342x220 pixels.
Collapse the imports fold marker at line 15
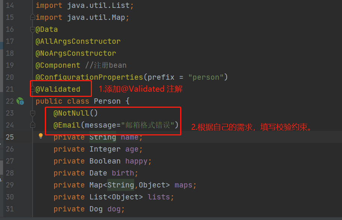[33, 17]
